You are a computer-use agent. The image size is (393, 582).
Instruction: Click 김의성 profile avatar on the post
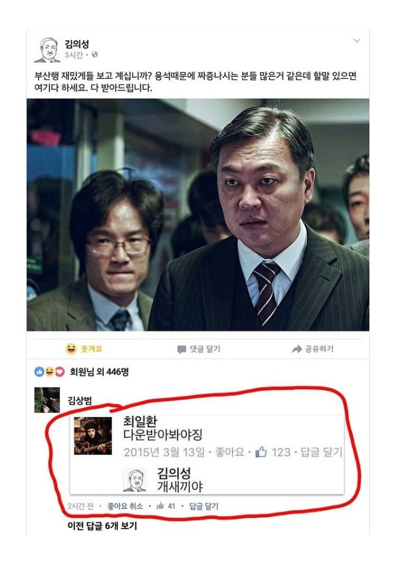tap(47, 50)
